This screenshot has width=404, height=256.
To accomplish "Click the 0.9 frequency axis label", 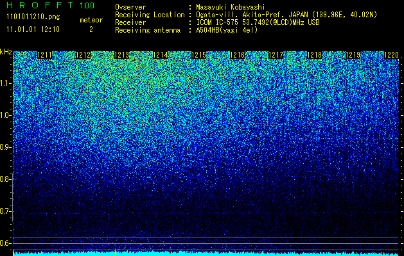I will tap(5, 147).
